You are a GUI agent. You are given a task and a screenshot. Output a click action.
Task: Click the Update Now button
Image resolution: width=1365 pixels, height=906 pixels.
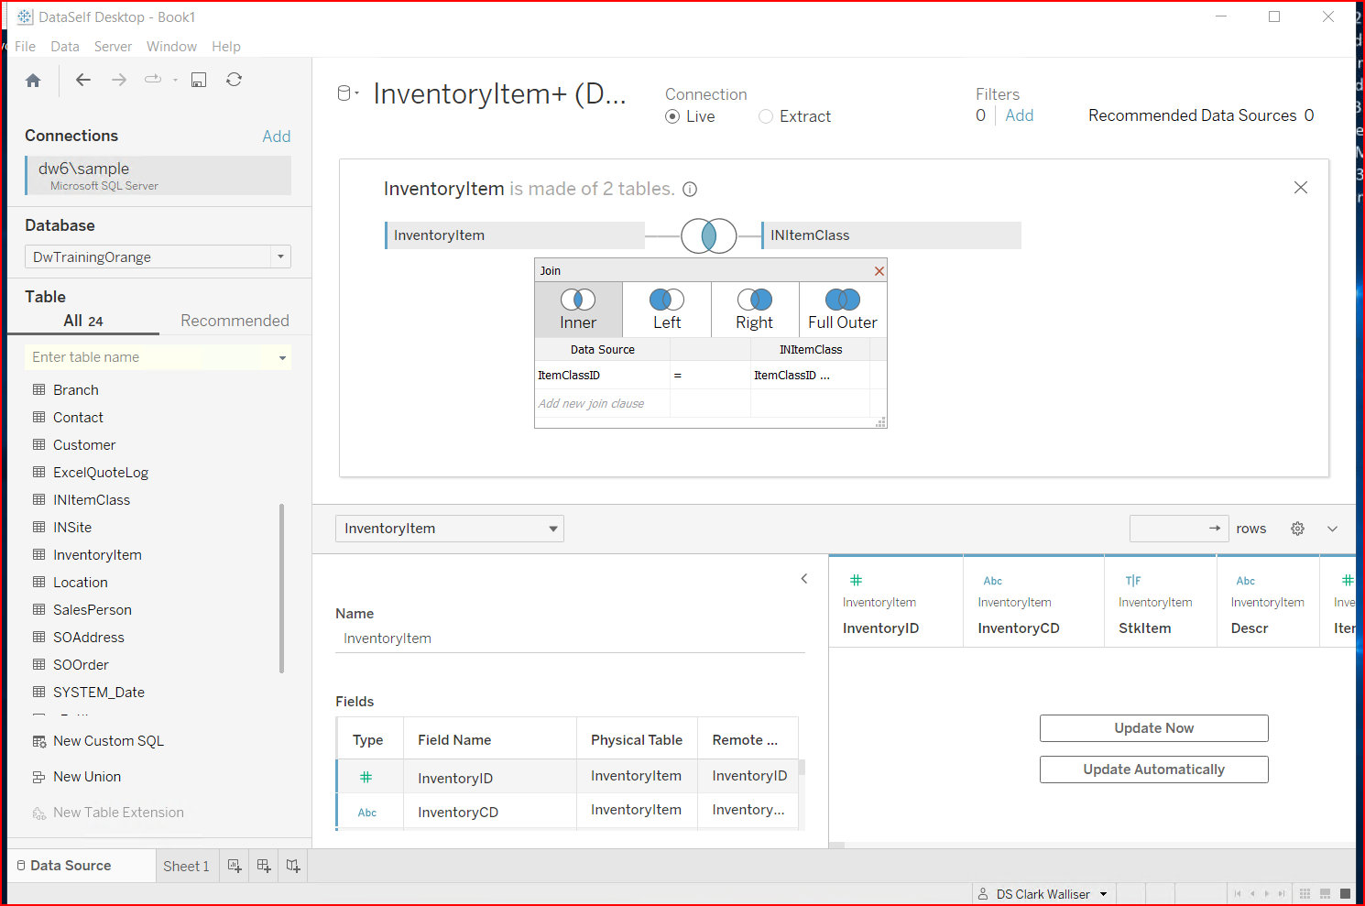coord(1153,727)
